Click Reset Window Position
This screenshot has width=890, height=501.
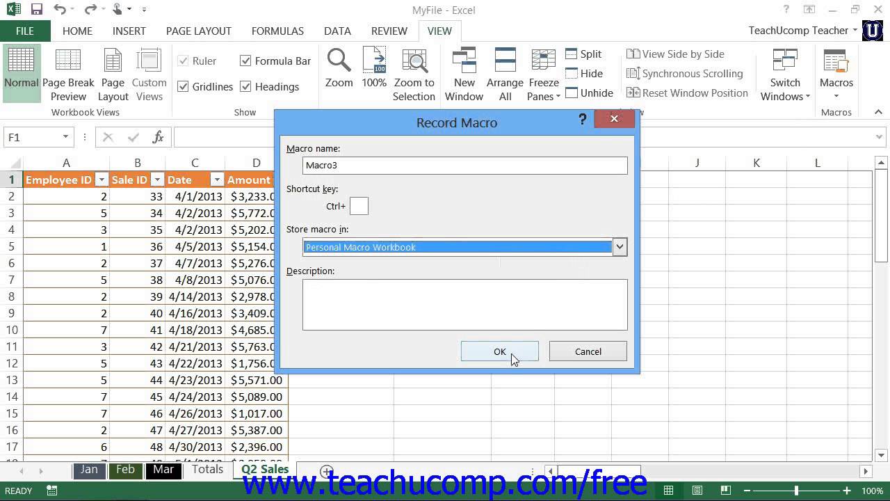(687, 93)
